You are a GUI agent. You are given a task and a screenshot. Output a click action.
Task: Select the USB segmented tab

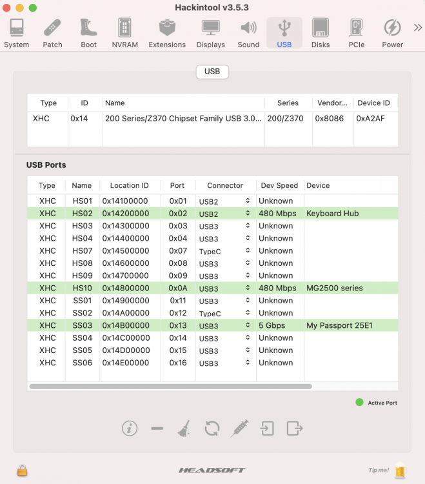click(x=212, y=72)
